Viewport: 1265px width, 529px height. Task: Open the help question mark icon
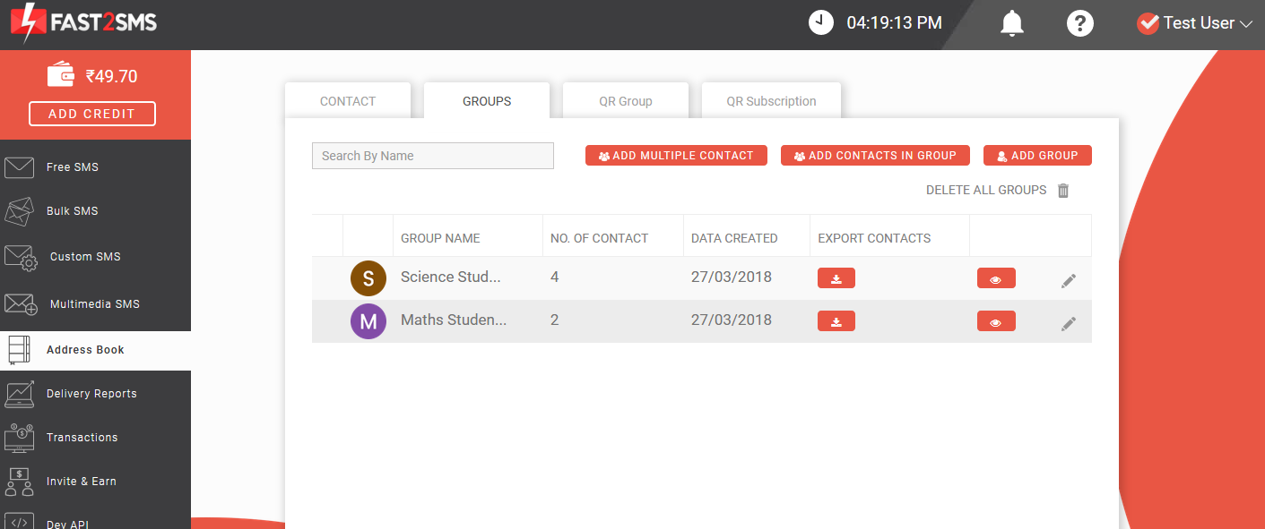coord(1080,23)
